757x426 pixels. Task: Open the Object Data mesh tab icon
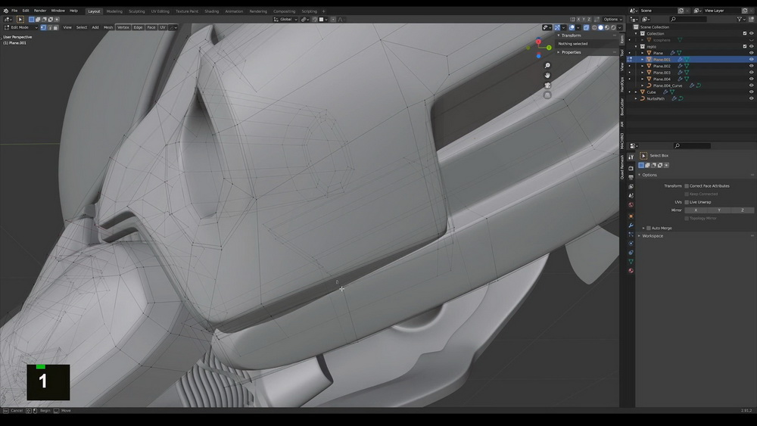pos(631,262)
